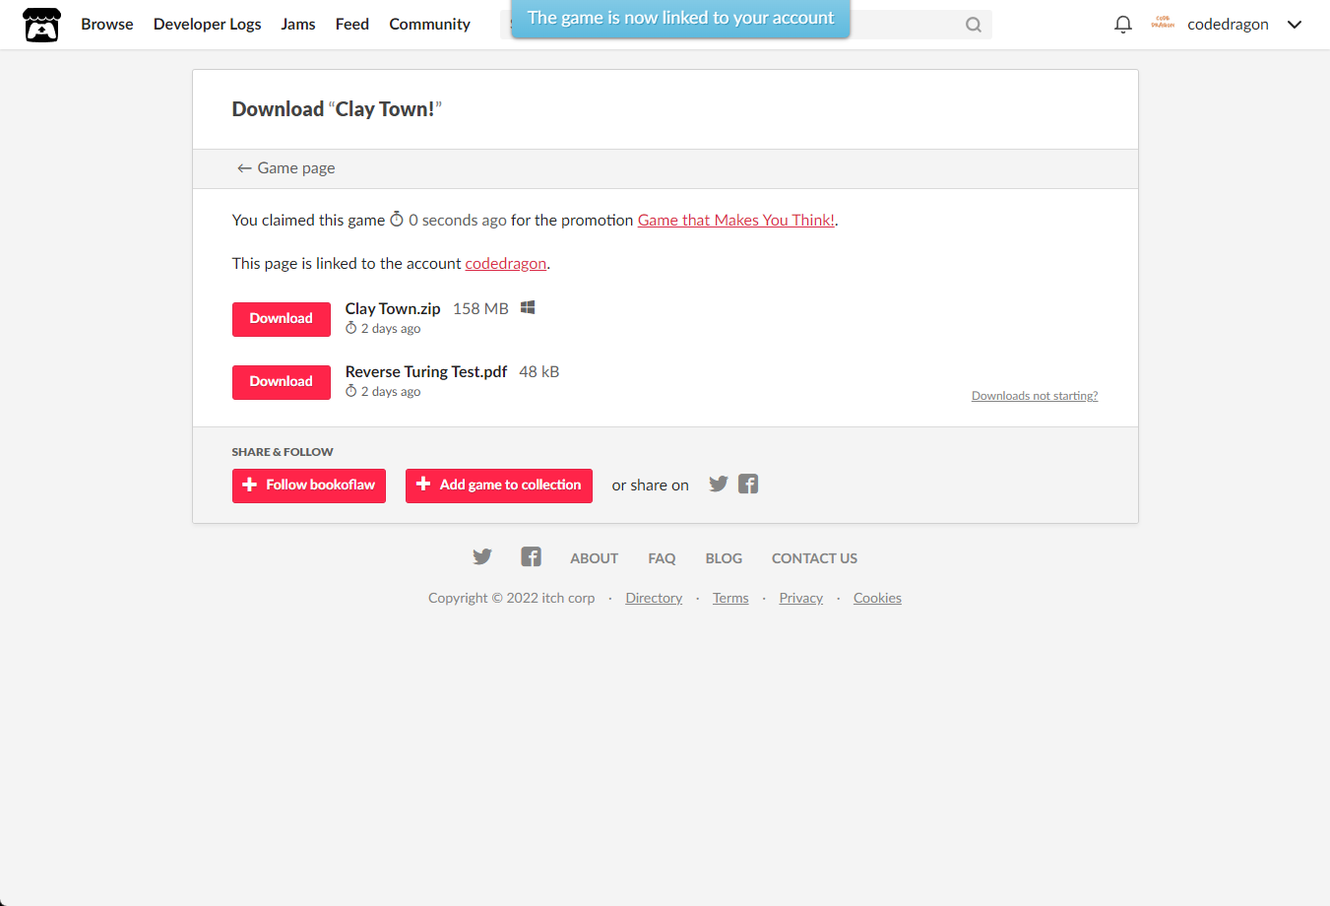Screen dimensions: 1330x906
Task: Click the codedragon username in header
Action: click(1228, 25)
